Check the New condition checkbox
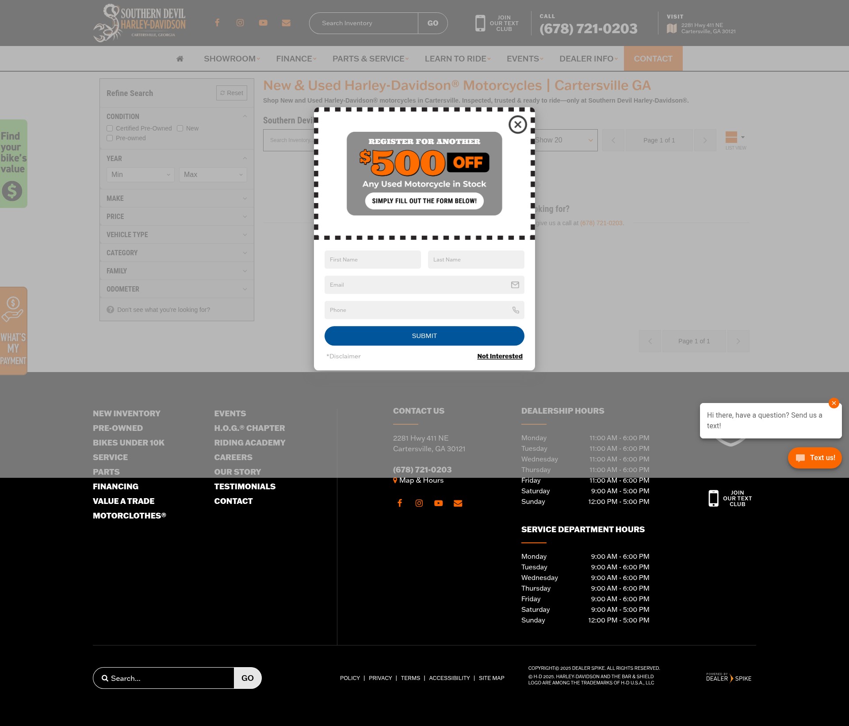This screenshot has height=726, width=849. point(180,128)
